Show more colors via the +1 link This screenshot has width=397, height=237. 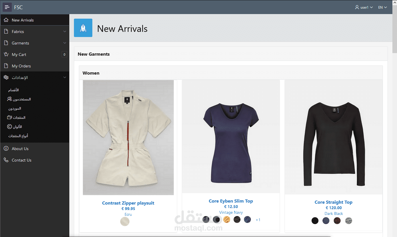(258, 220)
